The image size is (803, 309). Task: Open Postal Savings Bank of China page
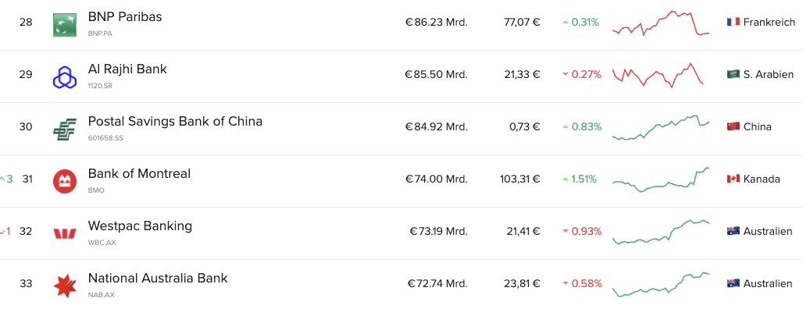point(175,121)
